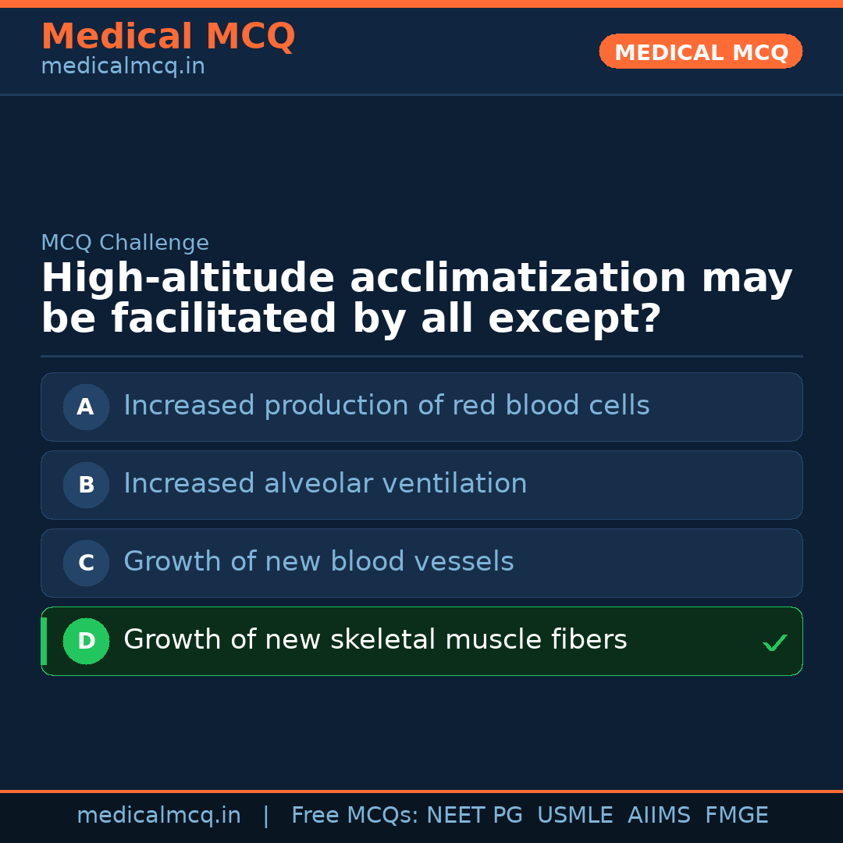Select FMGE in the footer
The height and width of the screenshot is (843, 843).
point(736,816)
